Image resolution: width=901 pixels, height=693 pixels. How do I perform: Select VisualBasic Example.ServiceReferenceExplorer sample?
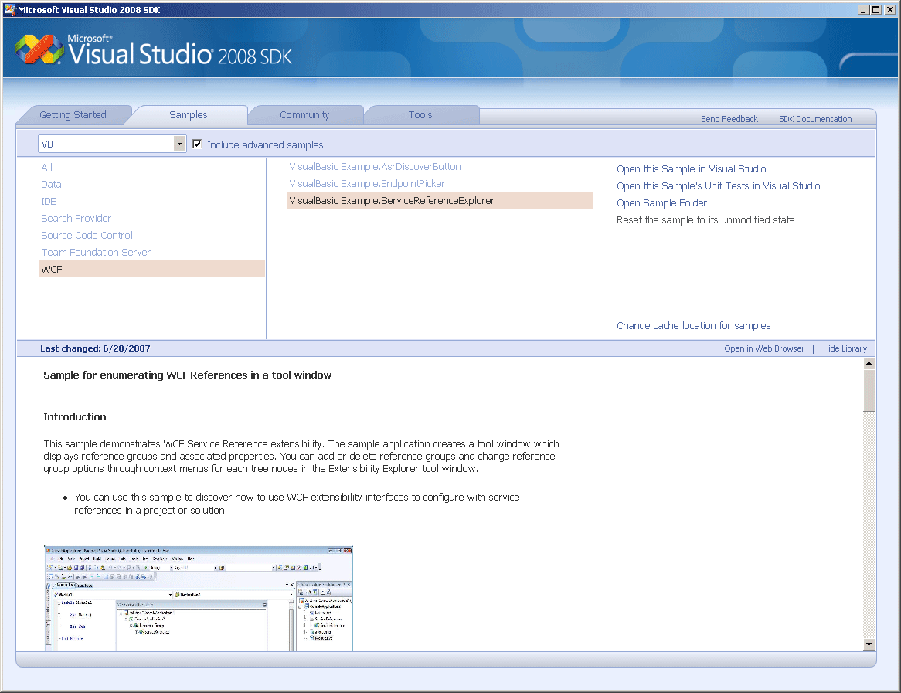click(440, 201)
